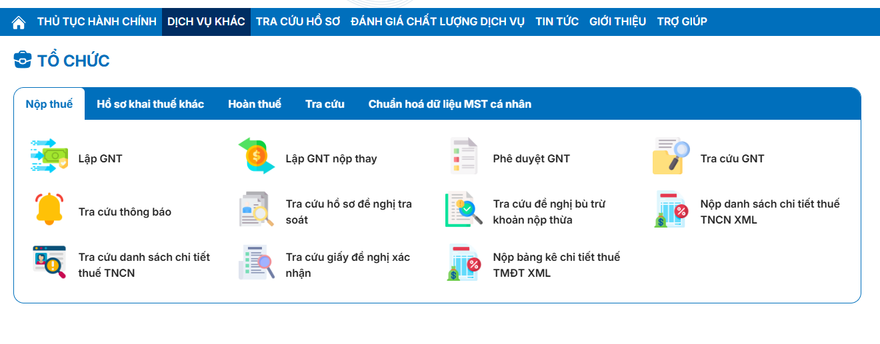Click the Tra cứu thông báo bell icon

pyautogui.click(x=49, y=210)
